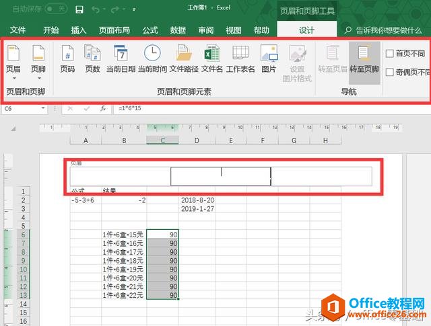The height and width of the screenshot is (326, 431).
Task: Click formula bar showing =1*6*15
Action: click(271, 108)
